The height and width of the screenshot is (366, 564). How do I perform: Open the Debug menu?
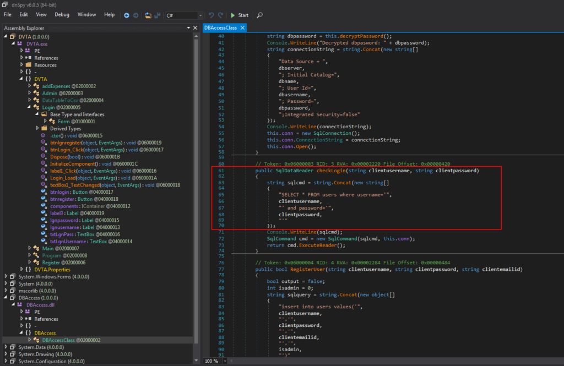62,15
